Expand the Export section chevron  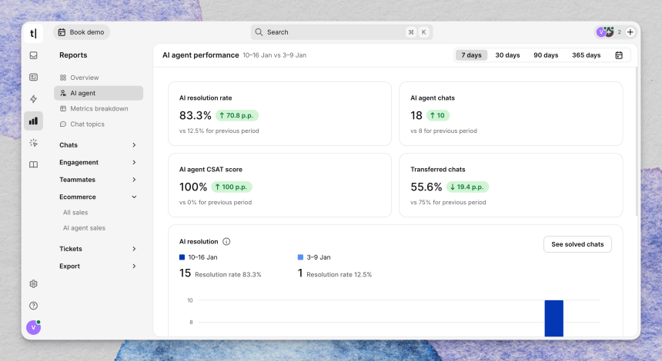point(134,267)
